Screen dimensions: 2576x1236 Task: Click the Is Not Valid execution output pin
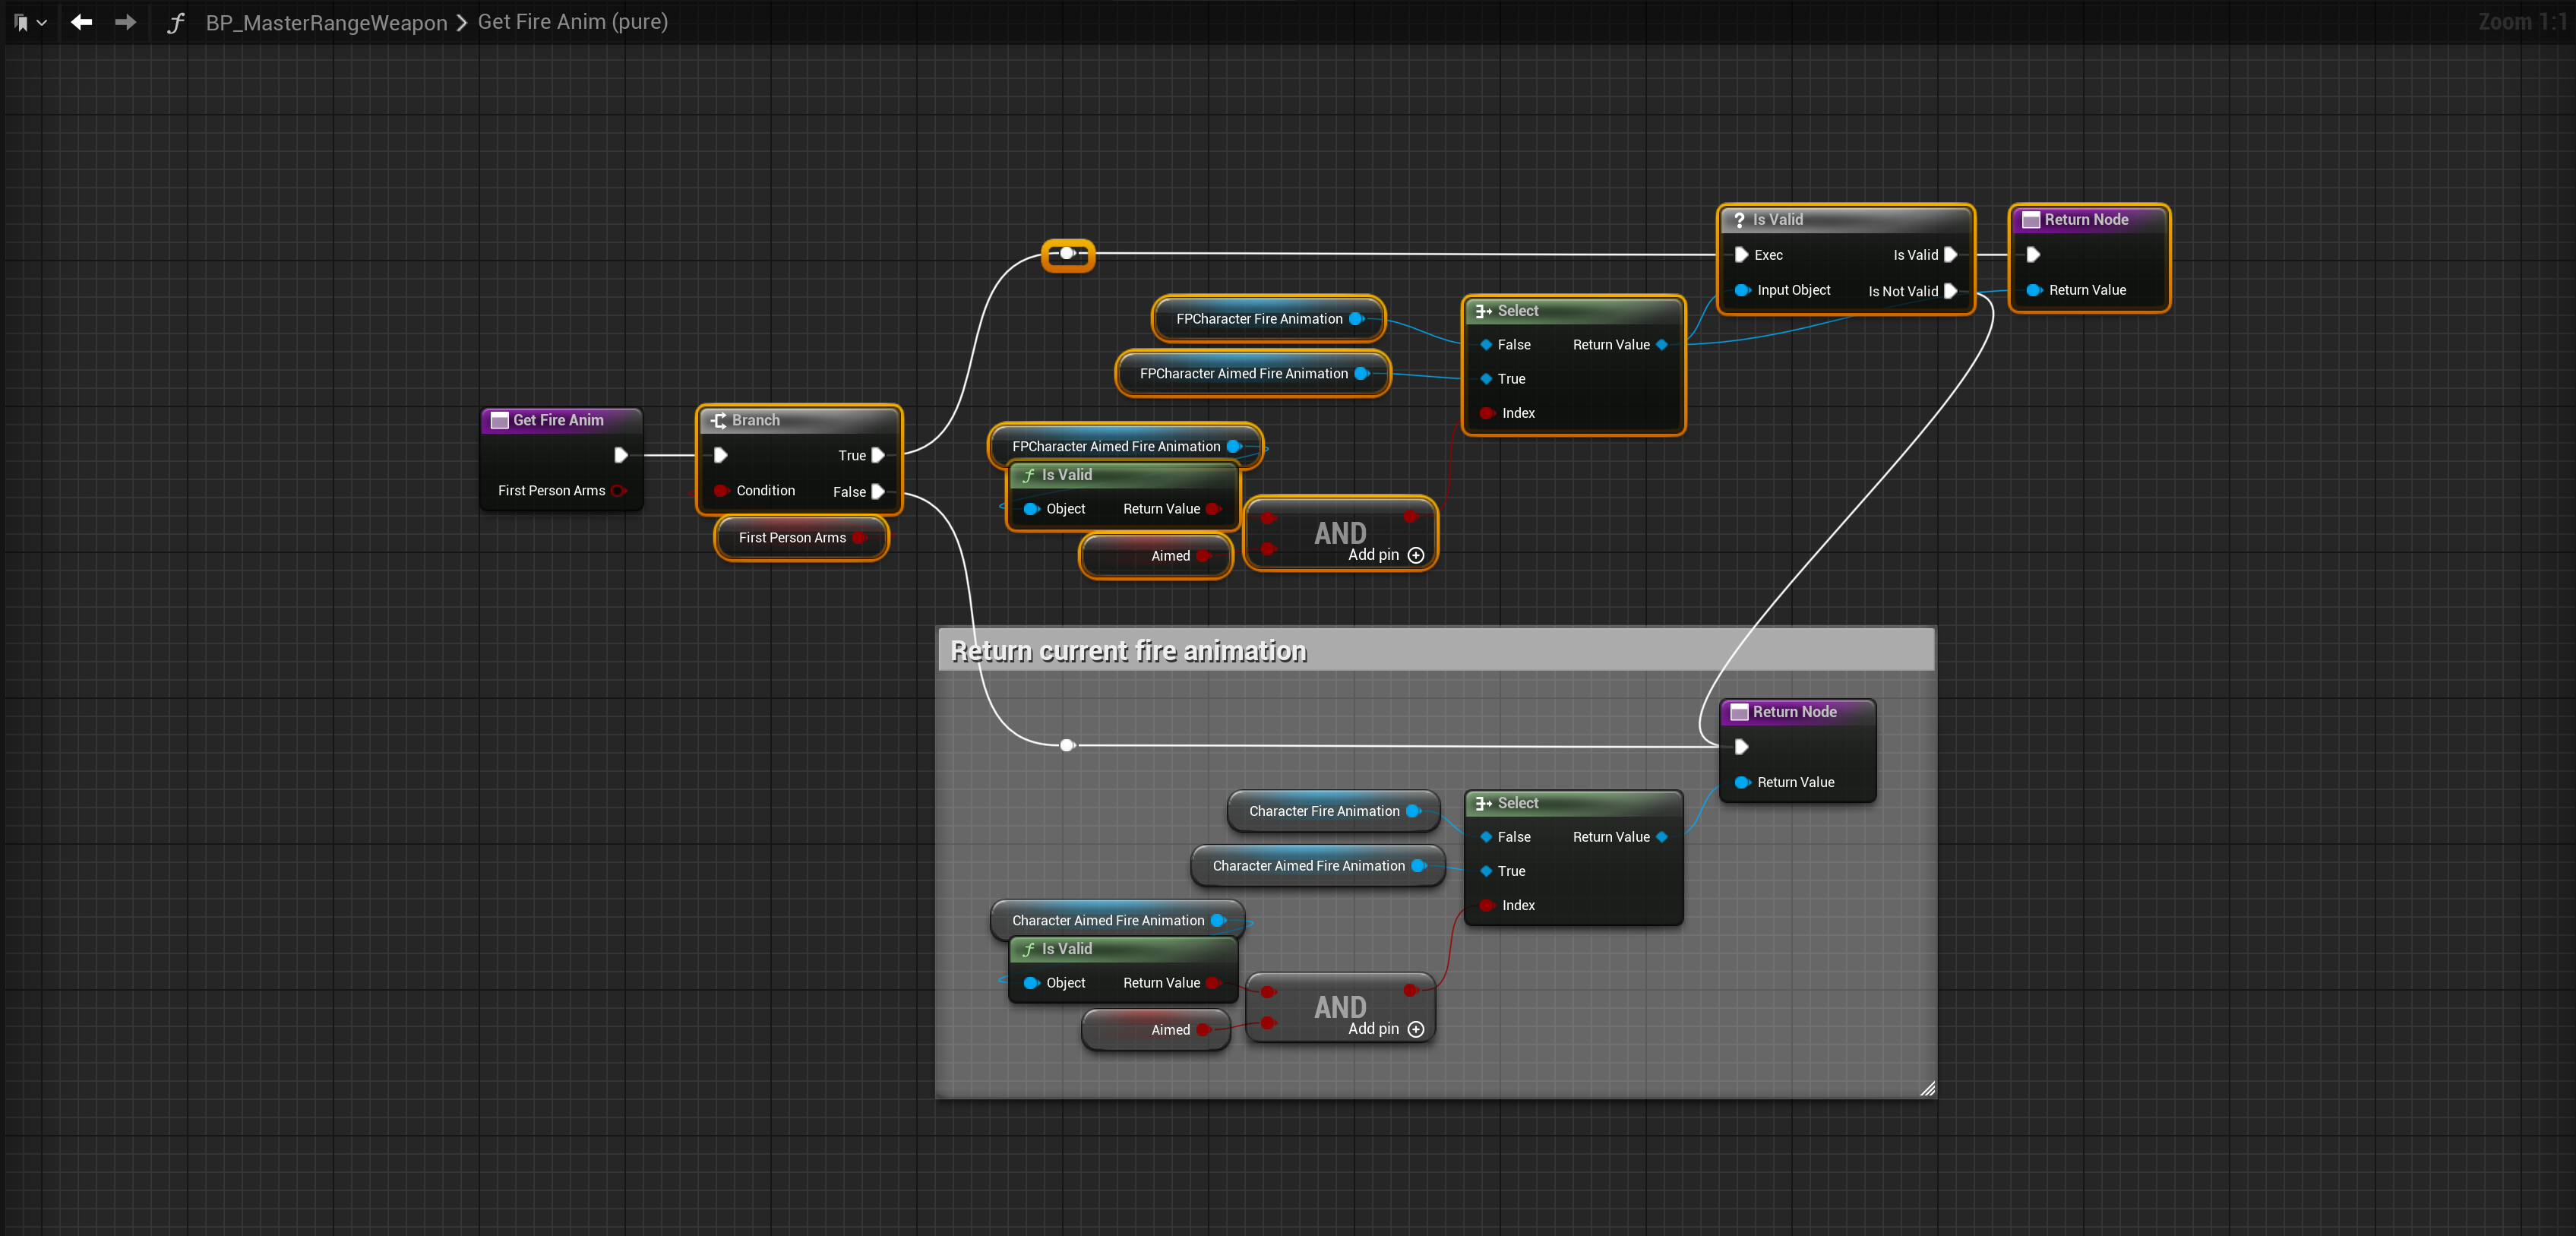click(x=1950, y=291)
